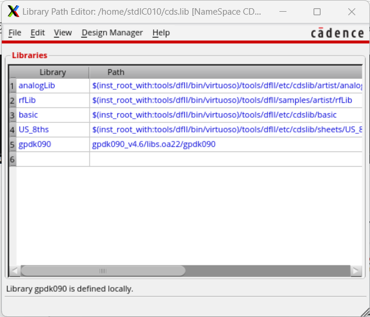Click the Path column header

[x=226, y=72]
